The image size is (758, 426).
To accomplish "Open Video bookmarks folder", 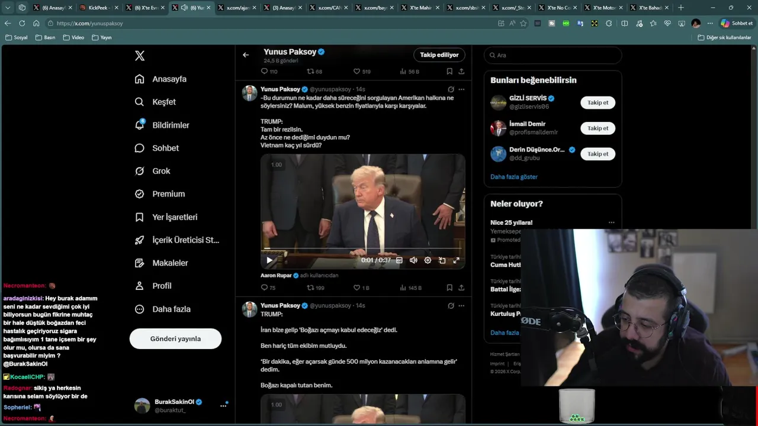I will point(73,37).
